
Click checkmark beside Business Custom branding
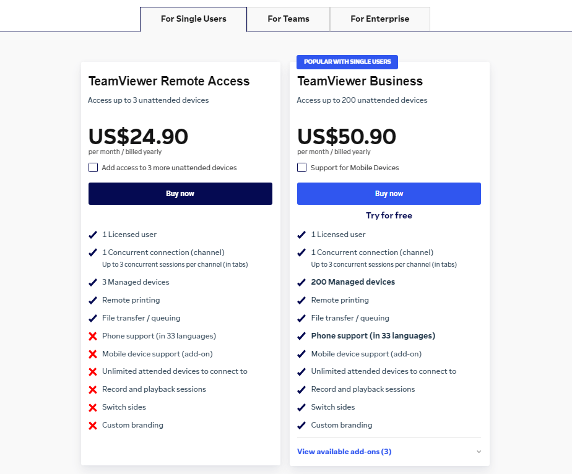[301, 425]
